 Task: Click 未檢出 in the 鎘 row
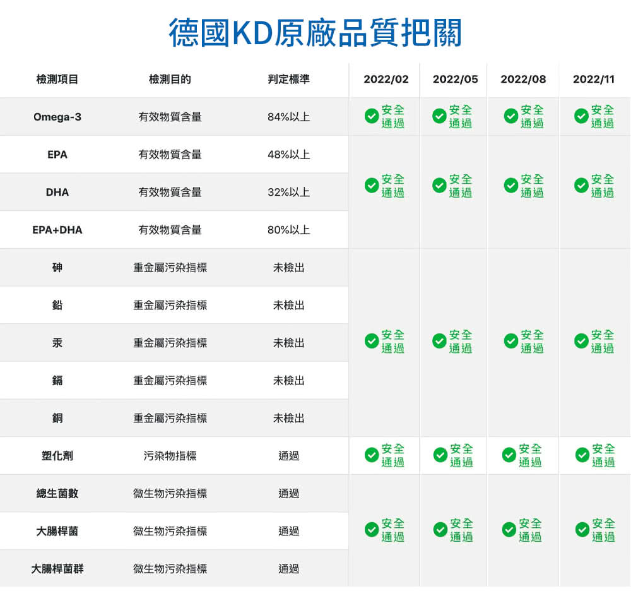coord(289,381)
